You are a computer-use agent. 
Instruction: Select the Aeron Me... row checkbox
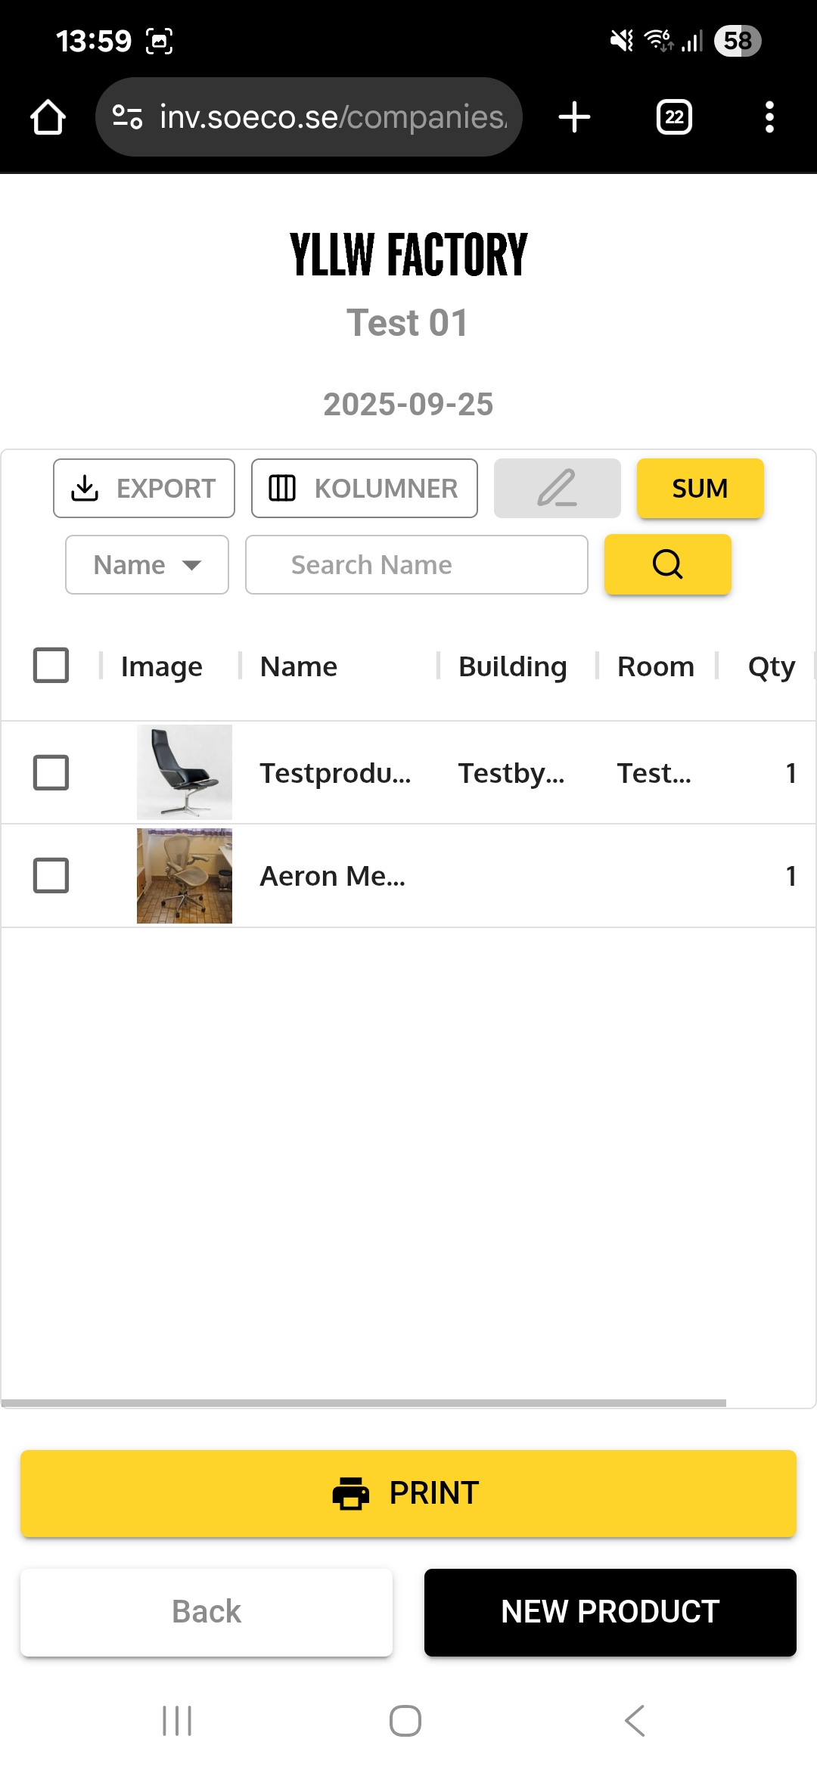[51, 875]
